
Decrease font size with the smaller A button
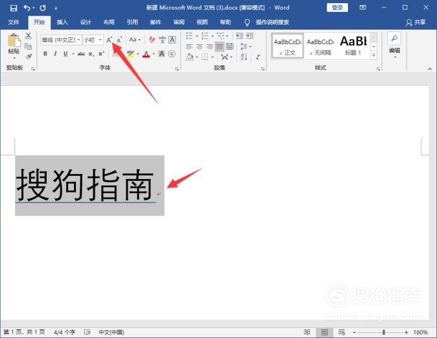point(119,40)
